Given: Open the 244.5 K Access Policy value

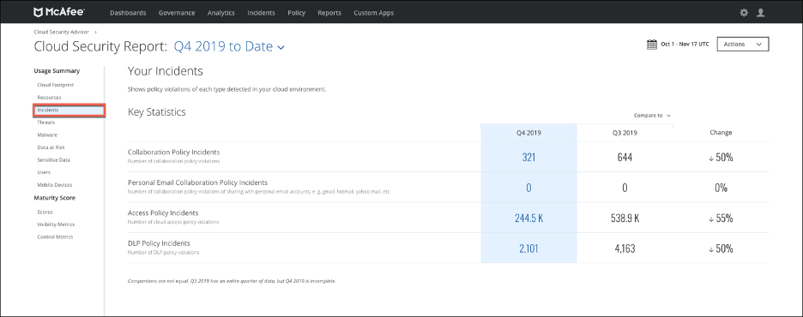Looking at the screenshot, I should (528, 218).
